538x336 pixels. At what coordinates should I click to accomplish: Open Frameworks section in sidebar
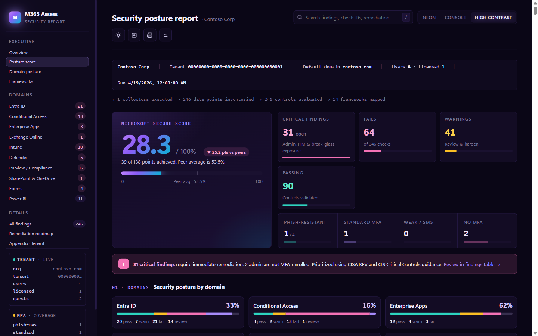pos(47,81)
